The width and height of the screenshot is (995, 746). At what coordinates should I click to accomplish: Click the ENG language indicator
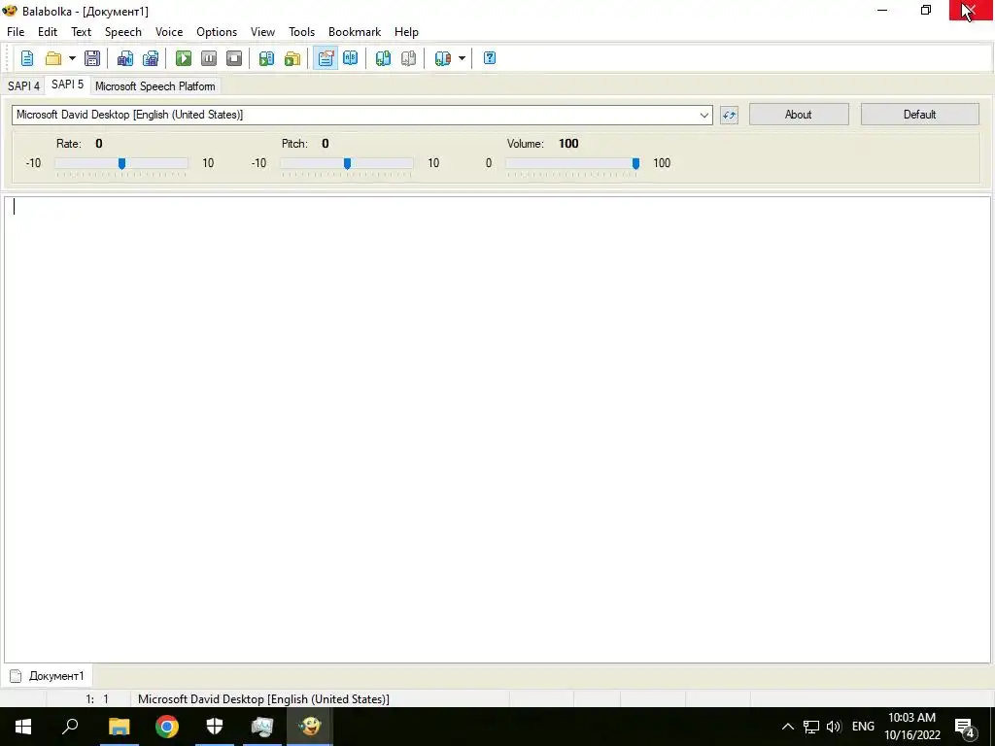(x=863, y=727)
